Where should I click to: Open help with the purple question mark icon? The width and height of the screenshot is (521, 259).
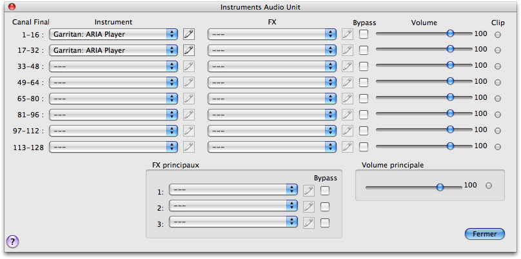pyautogui.click(x=12, y=242)
